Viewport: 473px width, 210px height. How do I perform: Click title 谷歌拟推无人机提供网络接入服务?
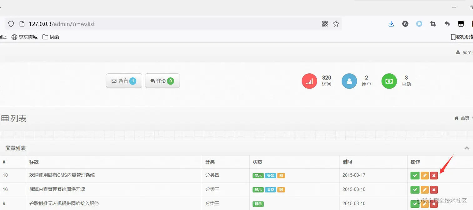point(64,203)
